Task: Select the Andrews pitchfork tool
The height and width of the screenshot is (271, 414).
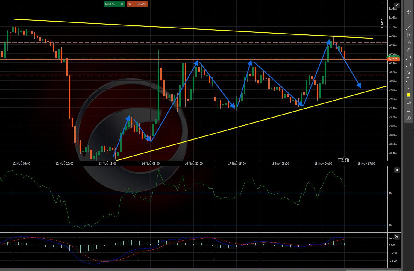Action: pos(409,50)
